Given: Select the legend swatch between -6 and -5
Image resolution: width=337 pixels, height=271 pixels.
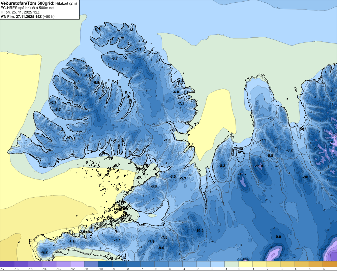Looking at the screenshot, I should [x=161, y=264].
